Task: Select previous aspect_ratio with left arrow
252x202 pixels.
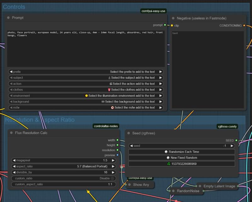Action: point(14,166)
